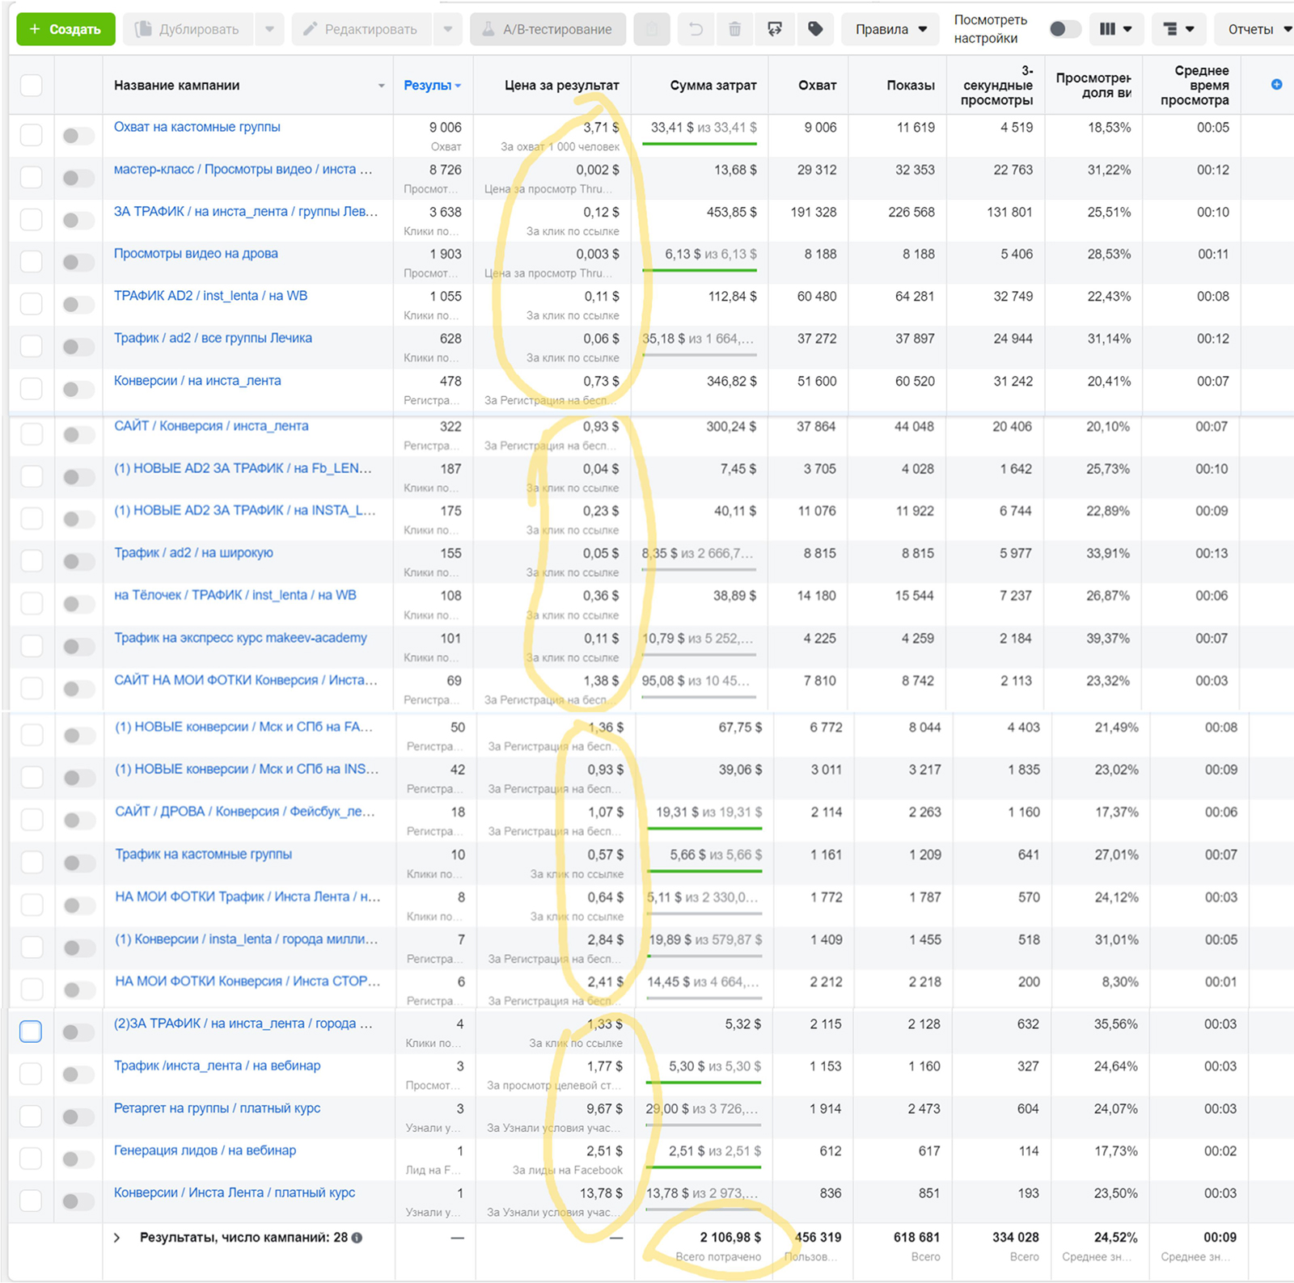Open campaign Трафик / ad2 / все группы Лечика
The image size is (1294, 1283).
[213, 338]
